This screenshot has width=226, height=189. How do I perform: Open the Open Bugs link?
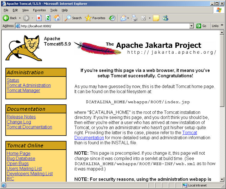click(18, 163)
